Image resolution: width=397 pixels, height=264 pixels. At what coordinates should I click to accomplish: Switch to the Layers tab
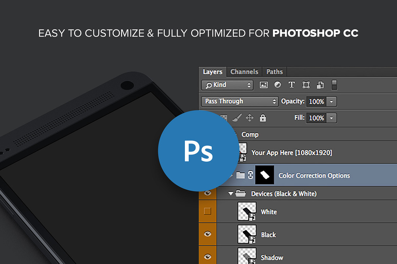[x=213, y=72]
